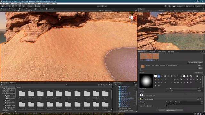205x115 pixels.
Task: Select the white hexagon brush
Action: pyautogui.click(x=184, y=76)
